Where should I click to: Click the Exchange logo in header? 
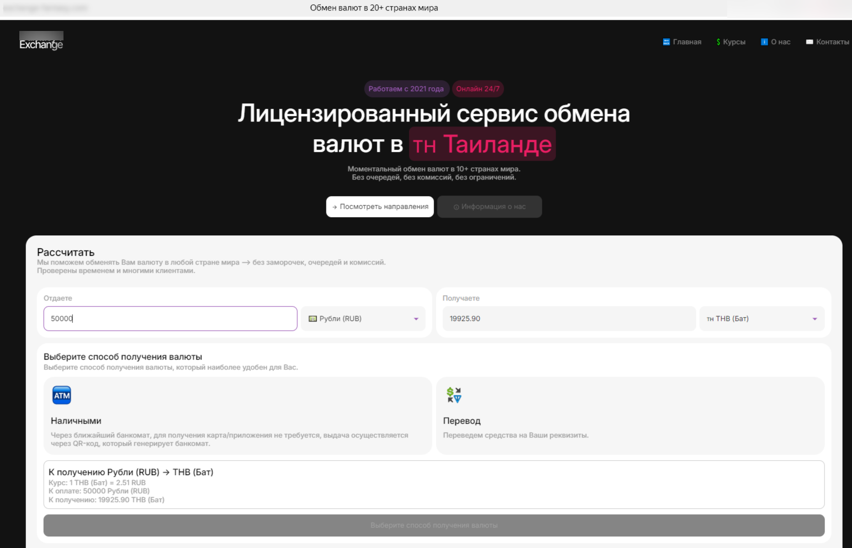tap(41, 41)
